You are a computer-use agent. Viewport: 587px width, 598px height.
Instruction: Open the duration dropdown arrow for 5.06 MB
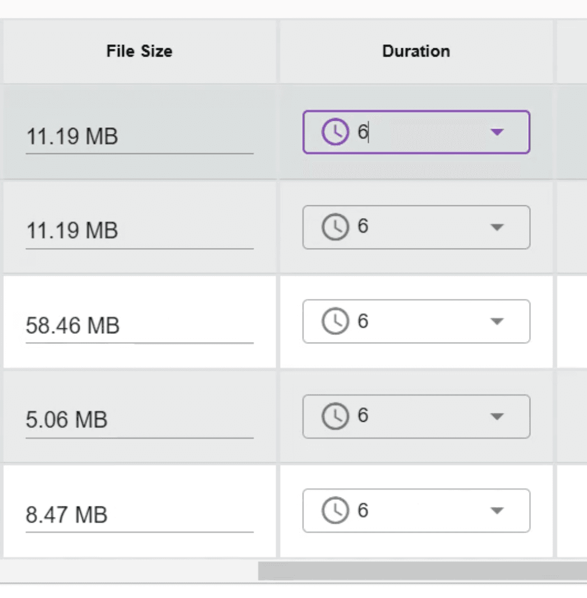(x=497, y=416)
